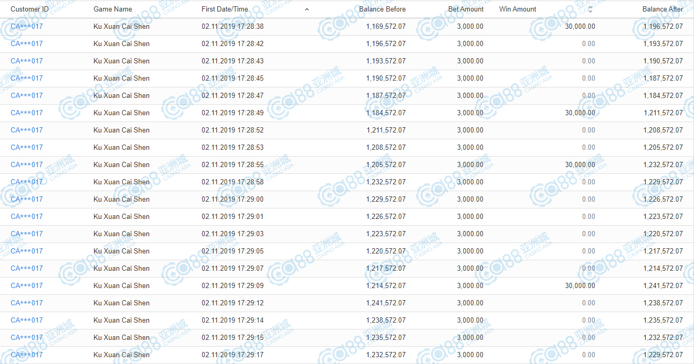
Task: Select timestamp 02.11.2019 17:28:52 cell
Action: point(233,130)
